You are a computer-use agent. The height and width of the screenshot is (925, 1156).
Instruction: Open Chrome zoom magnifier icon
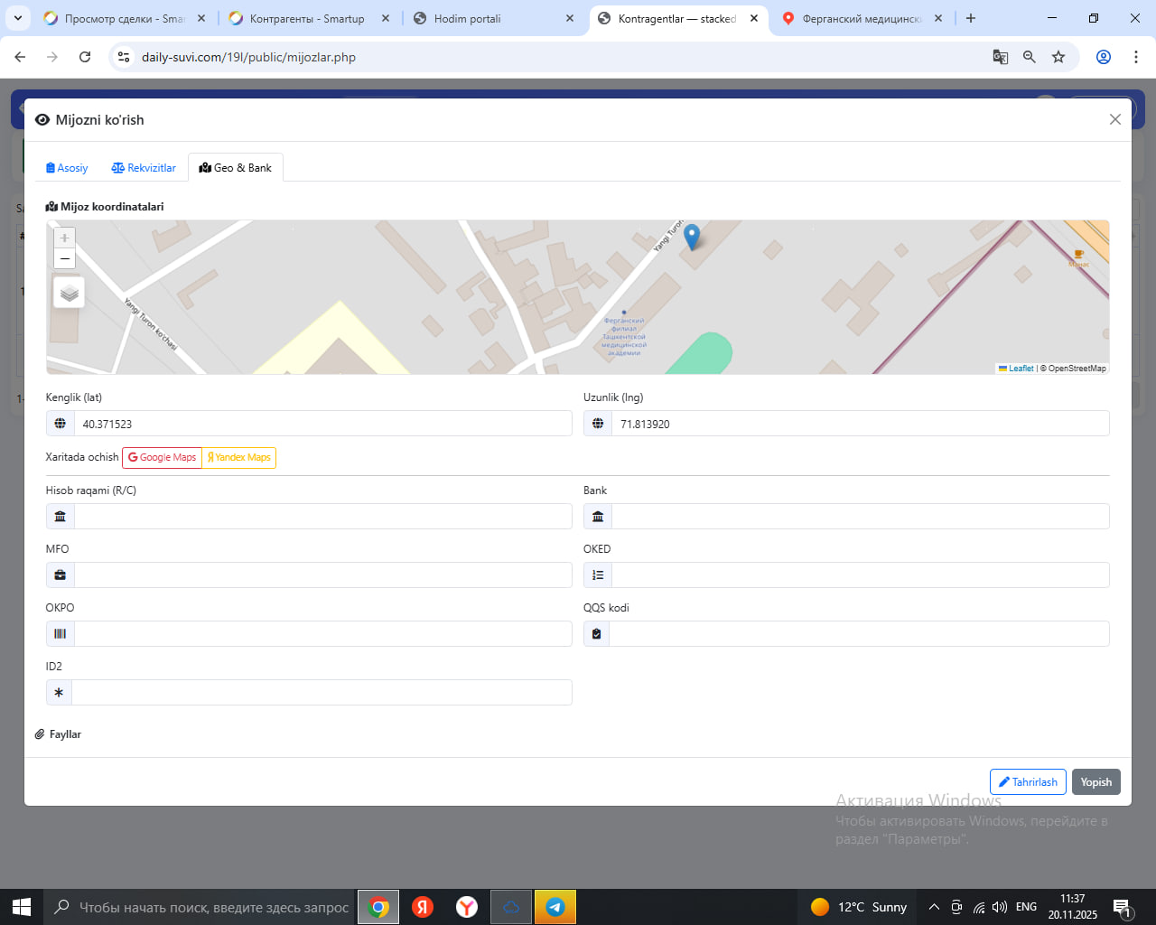click(1030, 57)
